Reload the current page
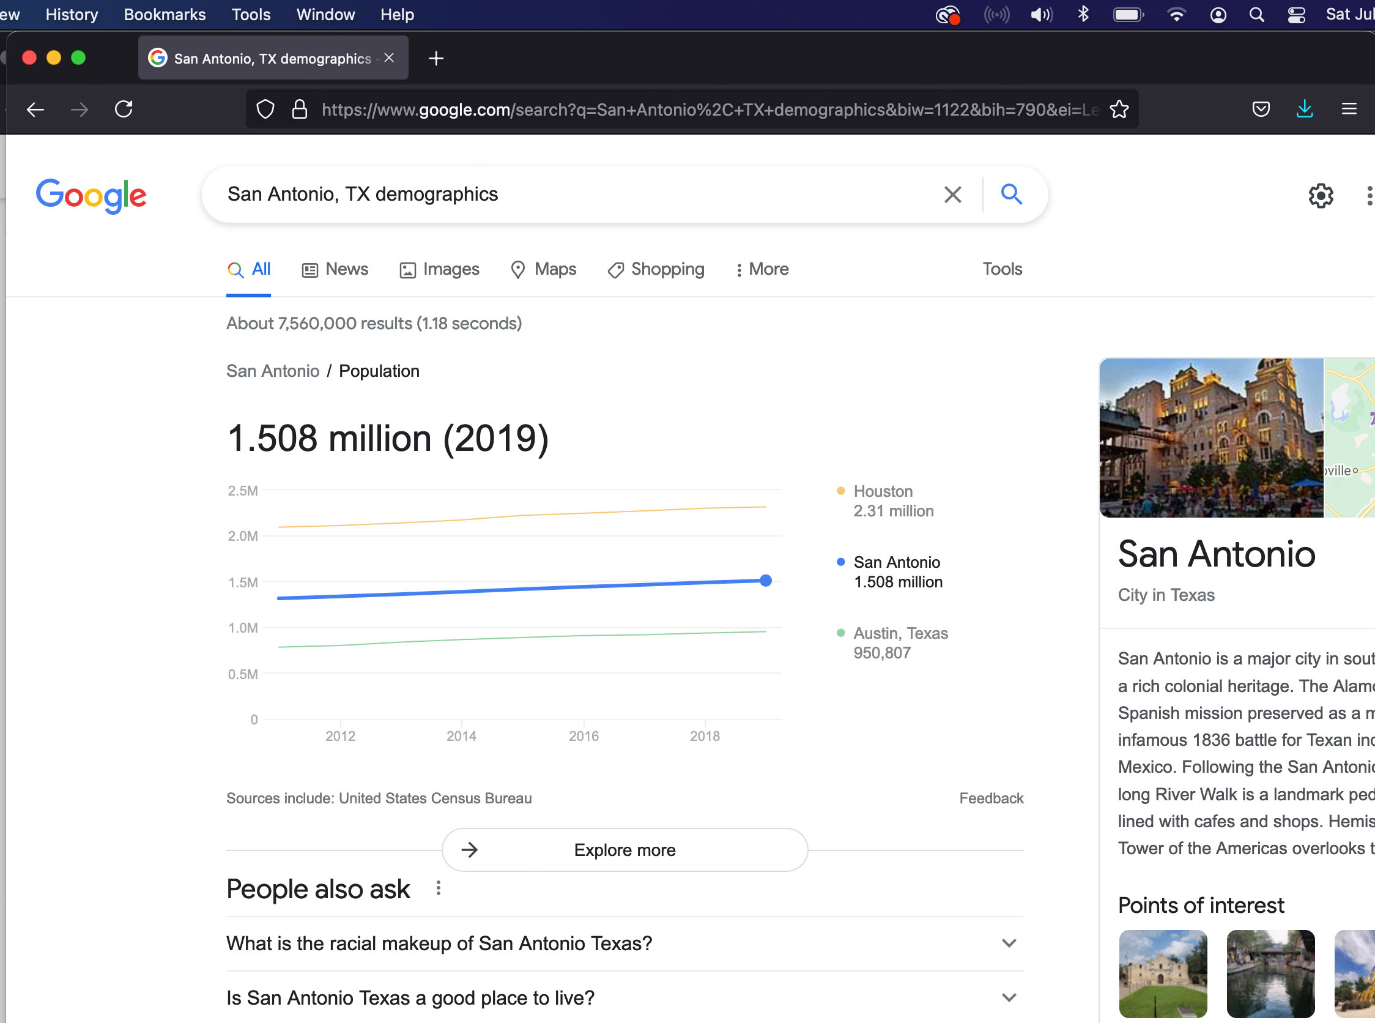 click(124, 110)
